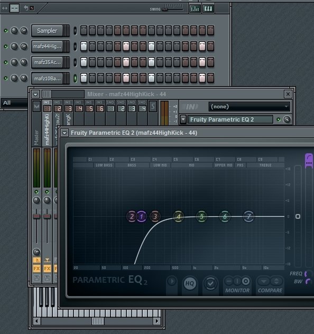Mute the Master mixer track LED
This screenshot has width=314, height=334.
[36, 192]
